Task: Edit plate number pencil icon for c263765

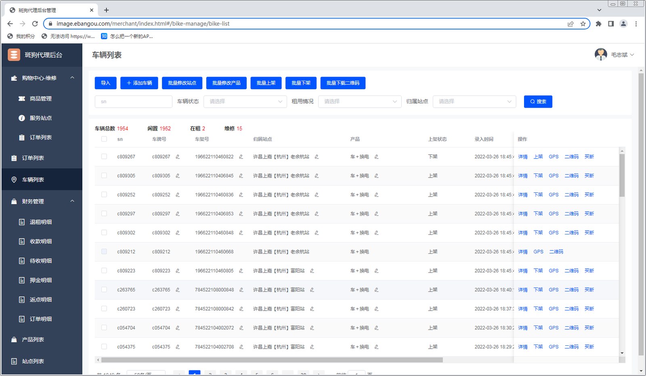Action: coord(178,290)
